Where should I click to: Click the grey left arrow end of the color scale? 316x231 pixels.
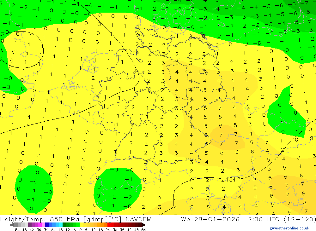coord(11,225)
